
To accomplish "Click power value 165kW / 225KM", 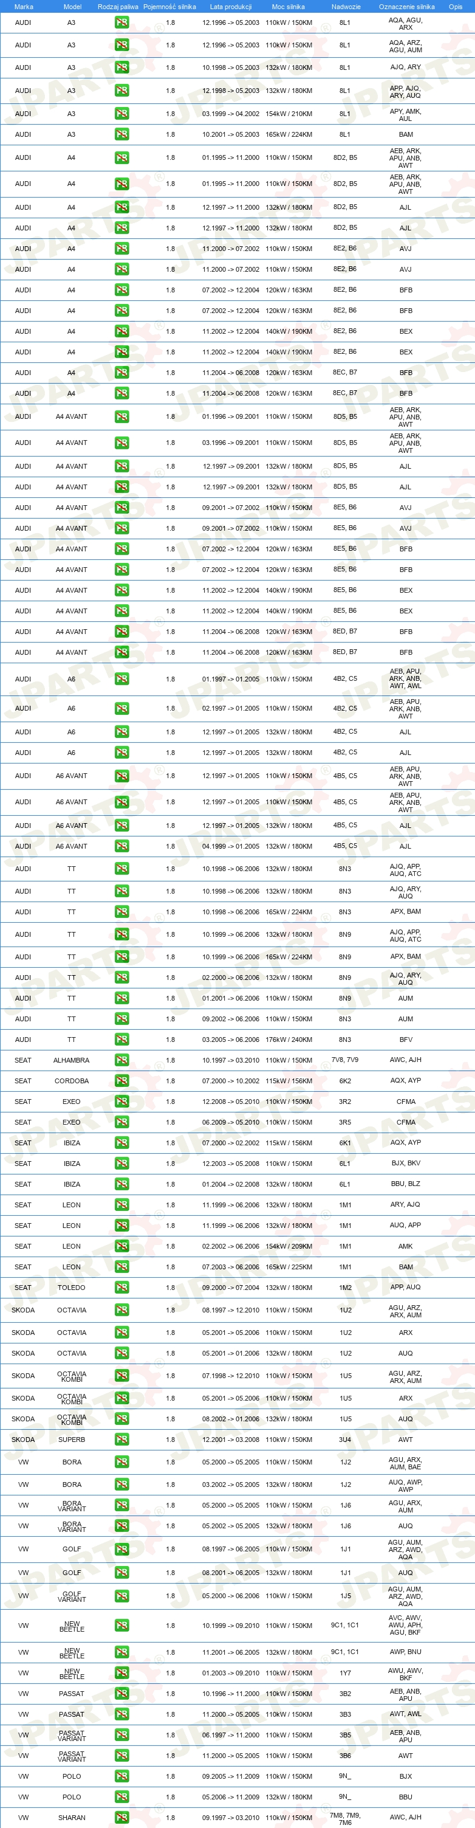I will (289, 1267).
